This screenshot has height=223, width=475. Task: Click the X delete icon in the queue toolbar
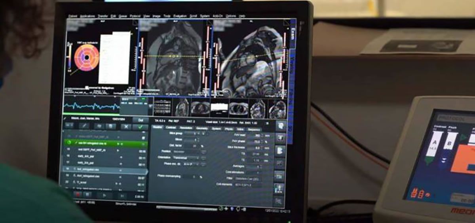(125, 127)
